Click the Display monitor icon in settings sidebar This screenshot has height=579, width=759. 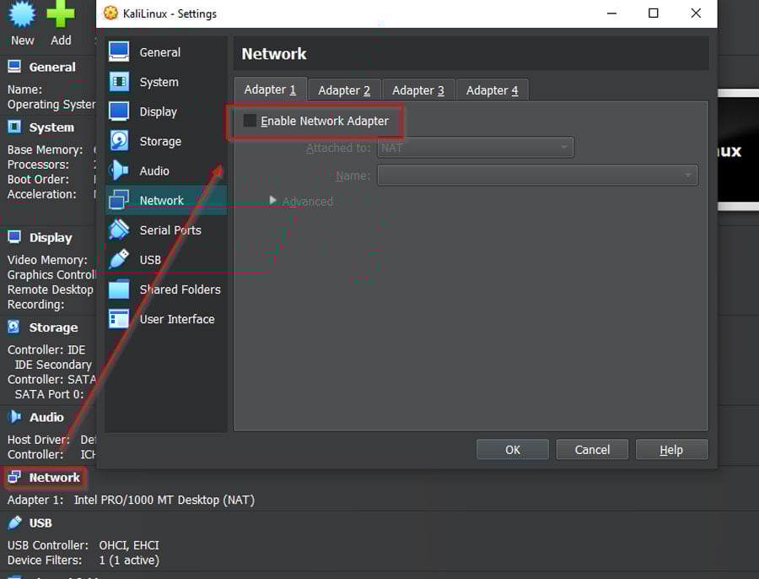click(x=119, y=111)
